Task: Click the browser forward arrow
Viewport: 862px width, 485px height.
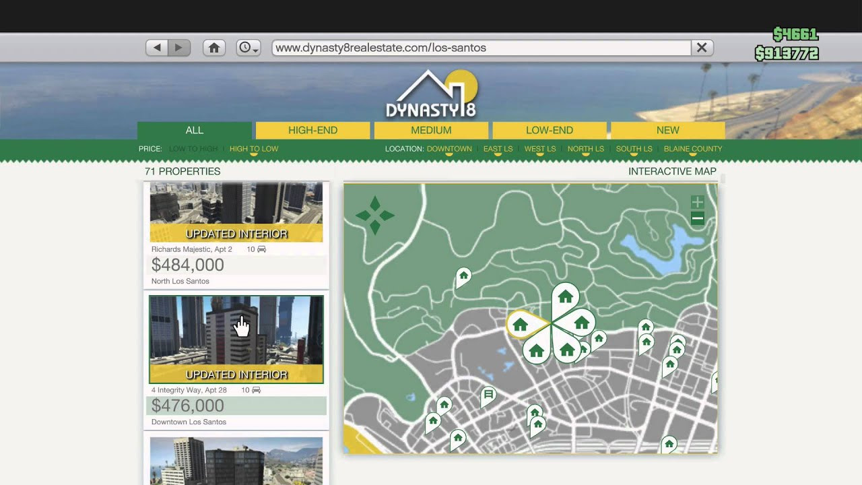Action: [x=179, y=48]
